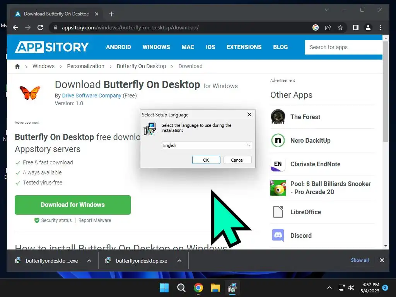Click the Google icon in address bar
Viewport: 396px width, 297px height.
316,27
